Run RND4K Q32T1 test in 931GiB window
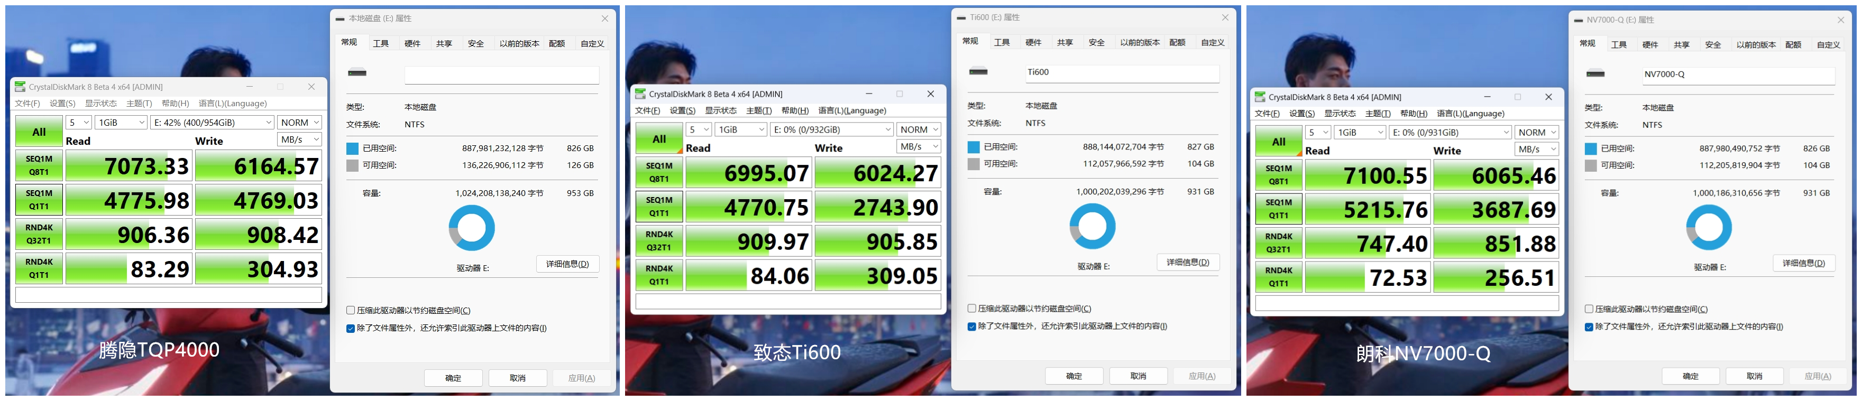The width and height of the screenshot is (1862, 401). 1279,244
